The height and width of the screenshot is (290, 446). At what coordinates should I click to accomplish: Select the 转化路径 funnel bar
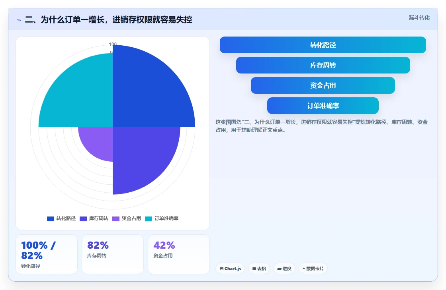pos(323,45)
